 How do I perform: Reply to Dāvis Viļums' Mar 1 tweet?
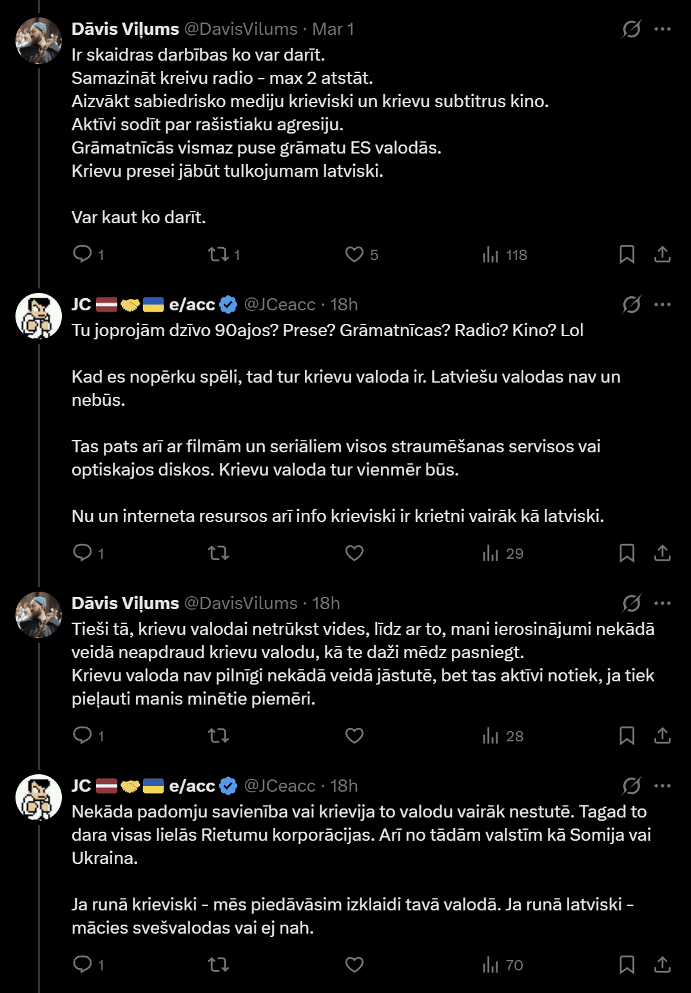83,254
